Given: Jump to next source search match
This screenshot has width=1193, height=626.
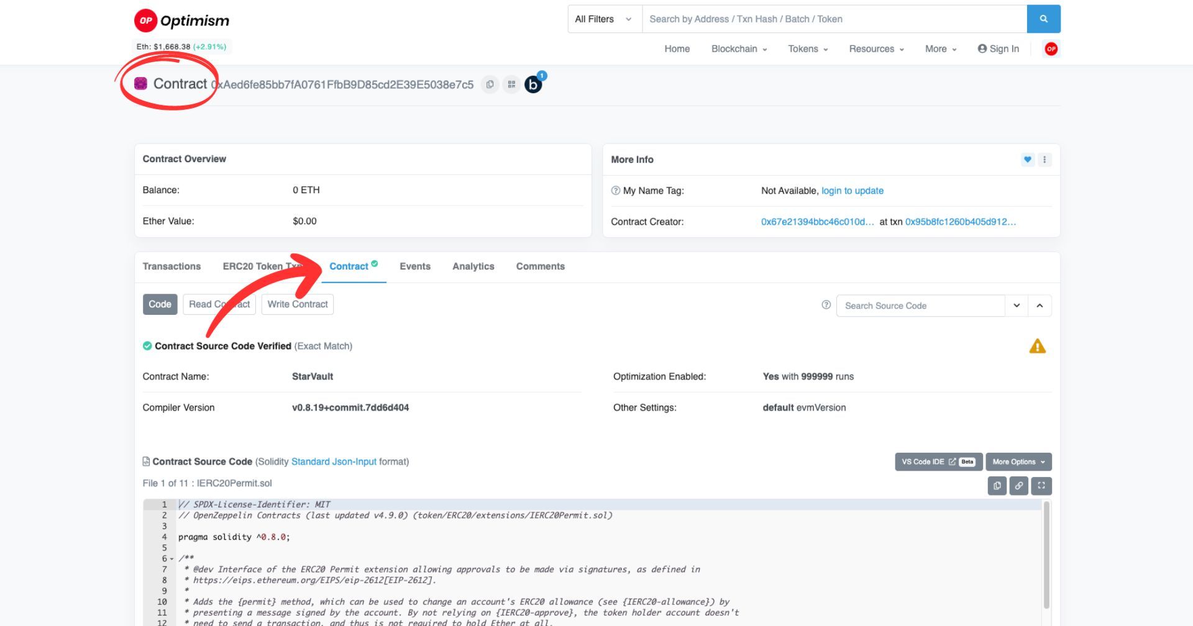Looking at the screenshot, I should click(1017, 306).
